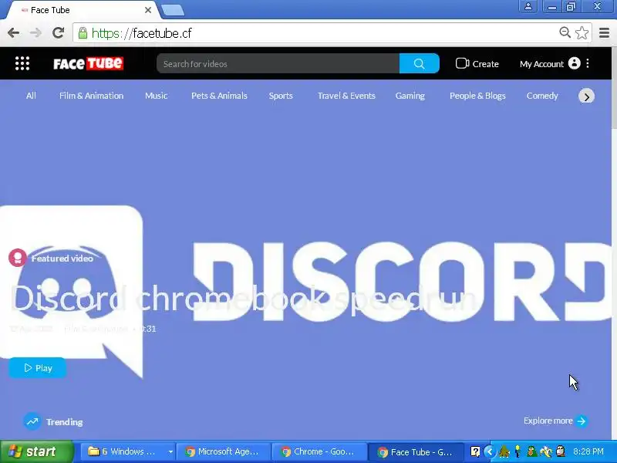Select the Comedy category

pos(542,96)
